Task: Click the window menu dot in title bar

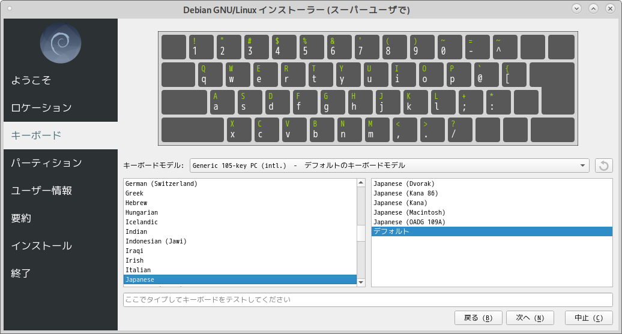Action: 10,8
